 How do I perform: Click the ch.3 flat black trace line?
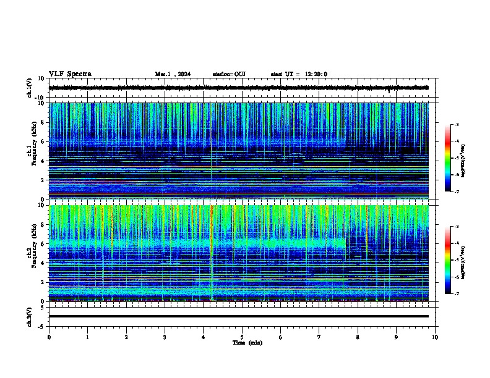click(x=239, y=316)
